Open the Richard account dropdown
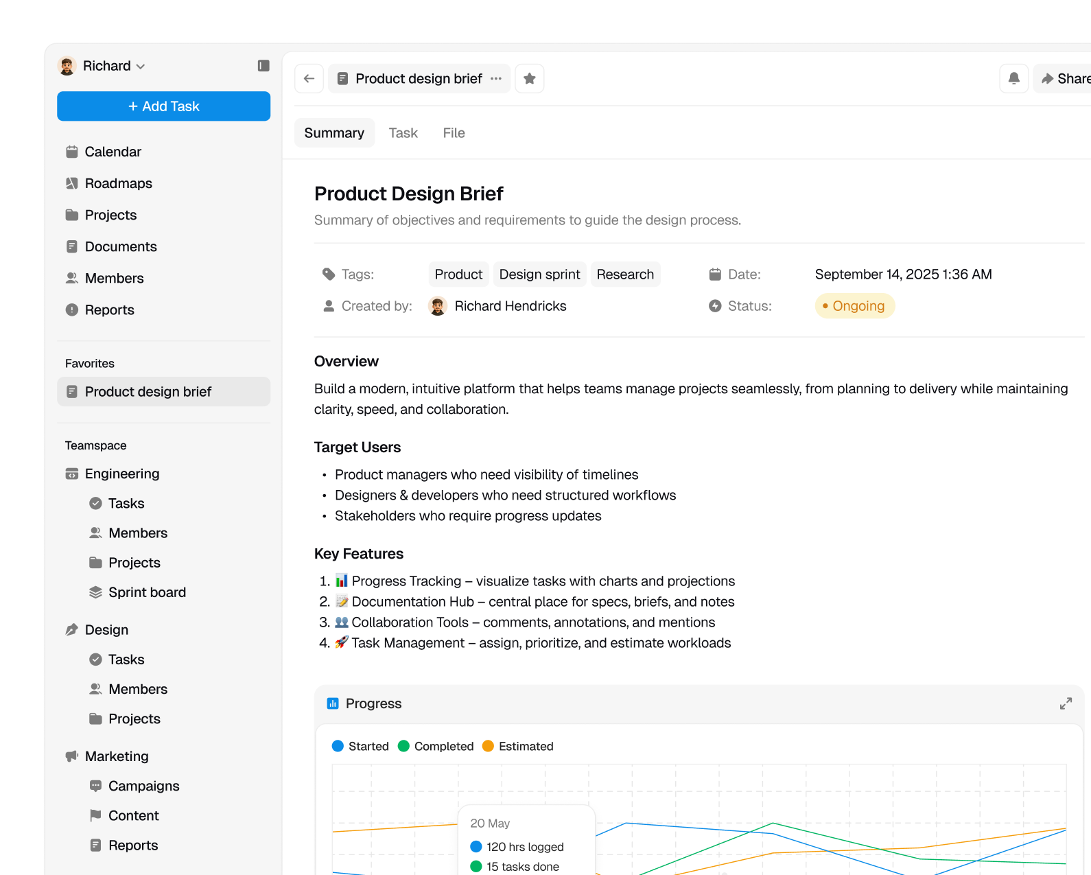This screenshot has width=1091, height=875. [114, 66]
